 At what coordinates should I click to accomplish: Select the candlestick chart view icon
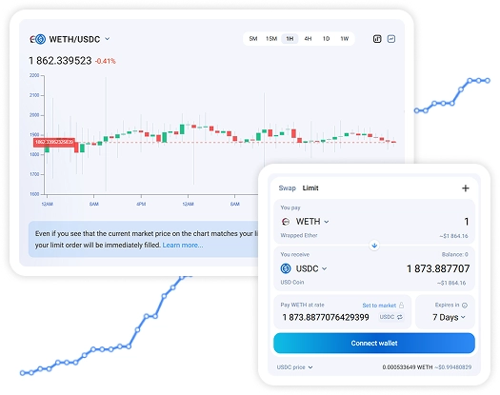(377, 39)
